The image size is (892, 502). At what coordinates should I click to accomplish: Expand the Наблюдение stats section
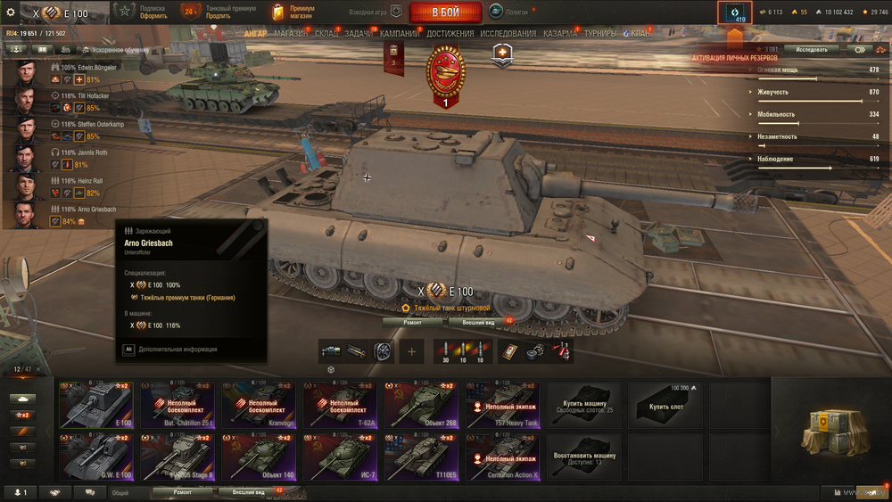click(814, 160)
